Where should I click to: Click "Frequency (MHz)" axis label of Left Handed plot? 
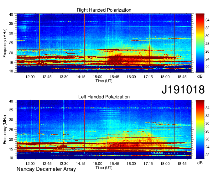pos(5,130)
